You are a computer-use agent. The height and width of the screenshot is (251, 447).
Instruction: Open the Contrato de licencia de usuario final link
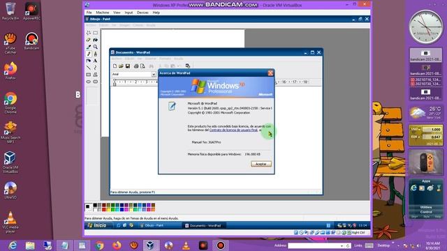pos(233,130)
